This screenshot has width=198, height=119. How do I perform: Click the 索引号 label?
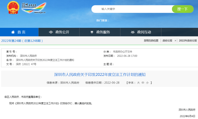coord(11,52)
